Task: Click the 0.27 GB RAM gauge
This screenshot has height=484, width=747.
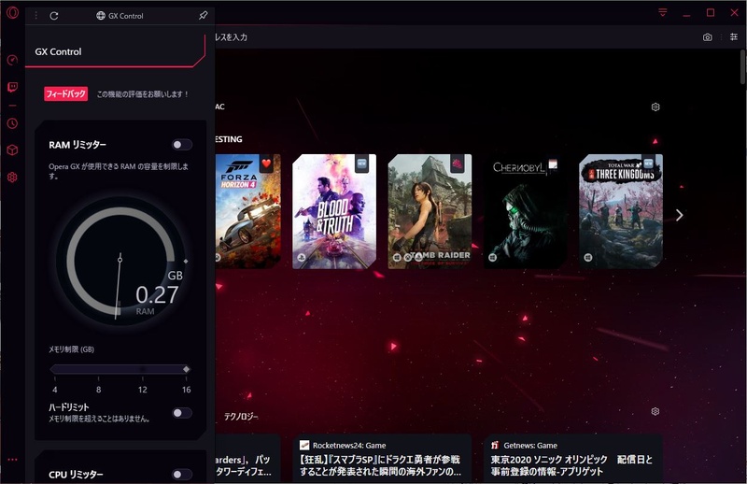Action: 121,261
